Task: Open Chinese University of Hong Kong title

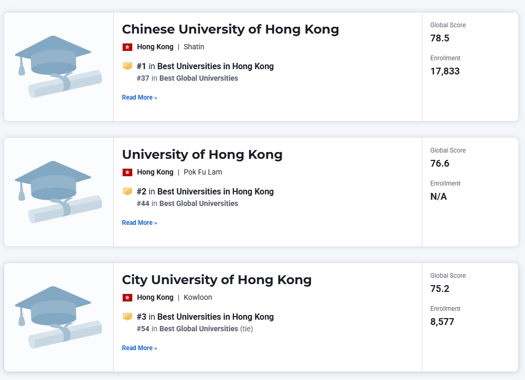Action: click(x=230, y=29)
